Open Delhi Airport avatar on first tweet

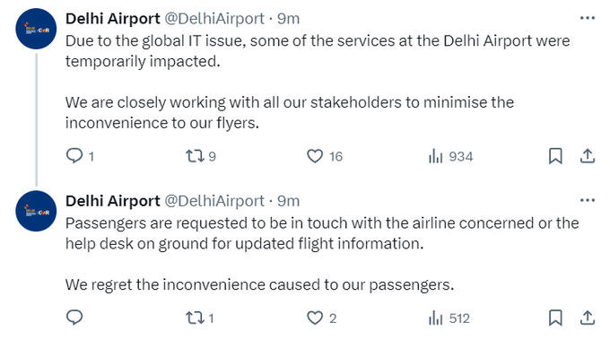36,29
